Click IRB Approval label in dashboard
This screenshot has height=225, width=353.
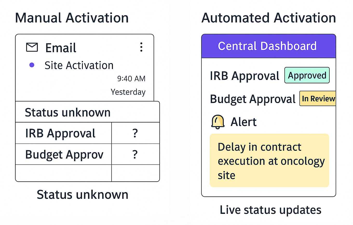pos(245,76)
